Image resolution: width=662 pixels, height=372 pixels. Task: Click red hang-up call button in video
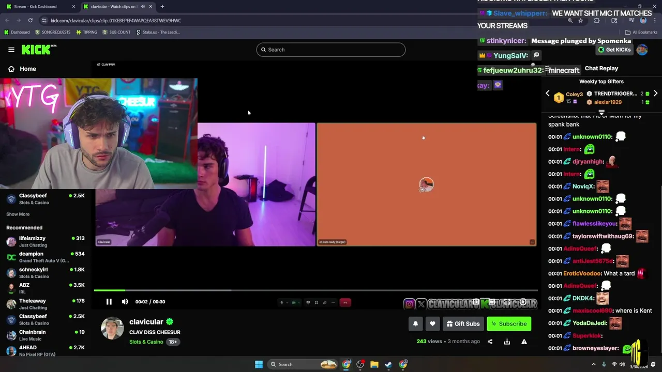tap(345, 303)
